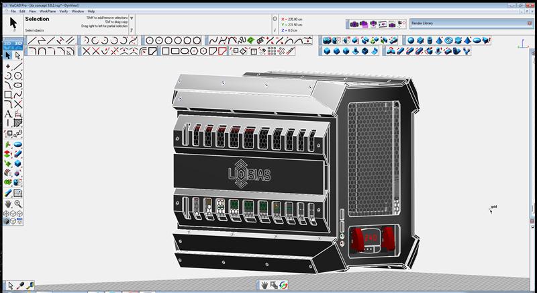Select the rectangle tool in left toolbox

8,95
